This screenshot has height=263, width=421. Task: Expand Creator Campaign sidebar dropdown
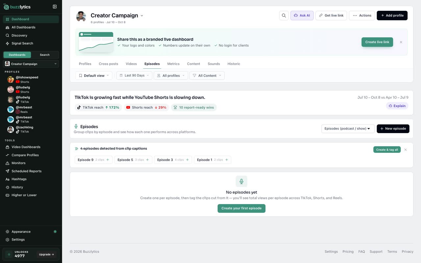(31, 64)
